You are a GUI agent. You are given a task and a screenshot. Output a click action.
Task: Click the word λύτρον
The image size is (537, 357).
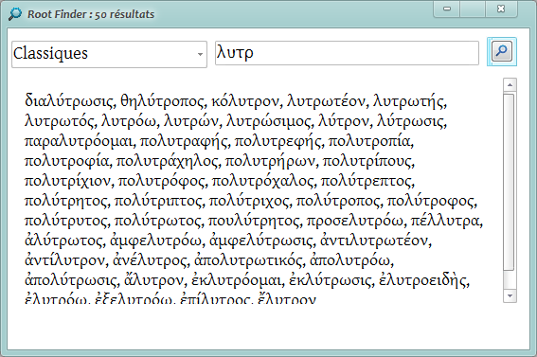(x=344, y=121)
